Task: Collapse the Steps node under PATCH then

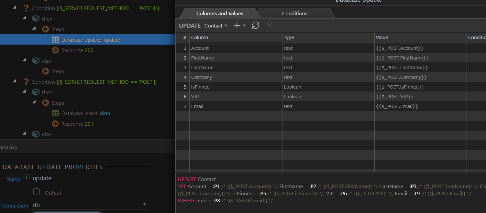Action: click(34, 29)
